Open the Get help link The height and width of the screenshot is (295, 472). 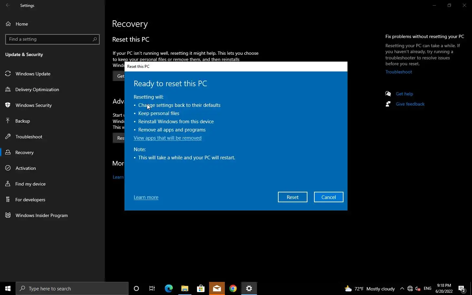404,94
